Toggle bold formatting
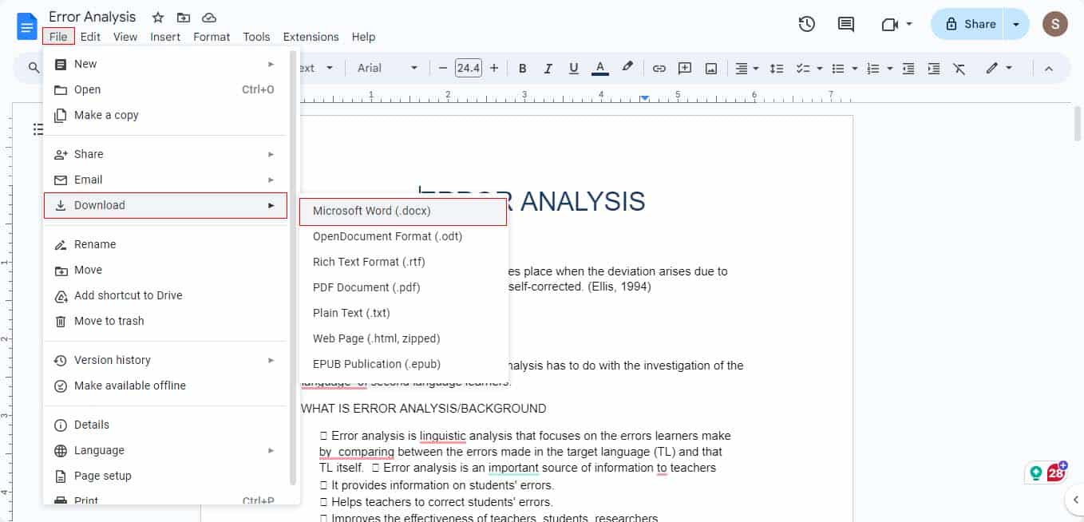1084x522 pixels. tap(523, 68)
